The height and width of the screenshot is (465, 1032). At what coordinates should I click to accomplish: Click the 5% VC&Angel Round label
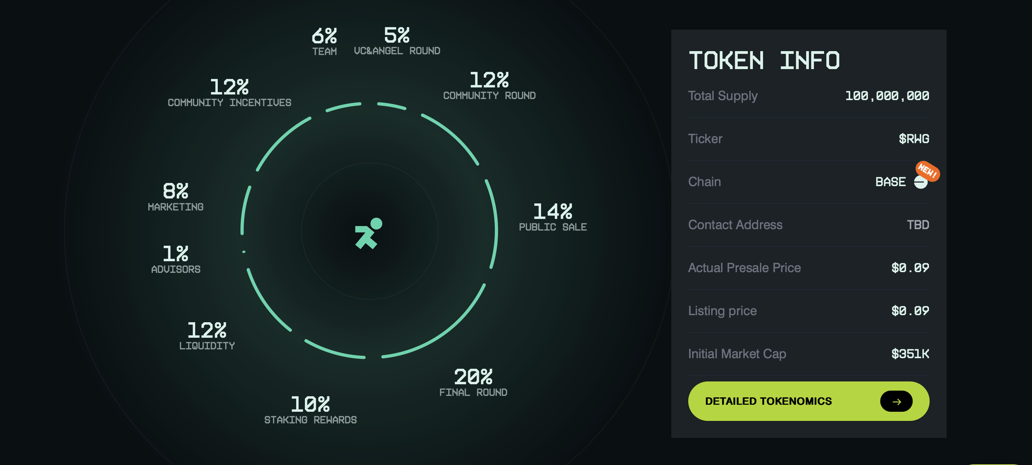tap(397, 41)
